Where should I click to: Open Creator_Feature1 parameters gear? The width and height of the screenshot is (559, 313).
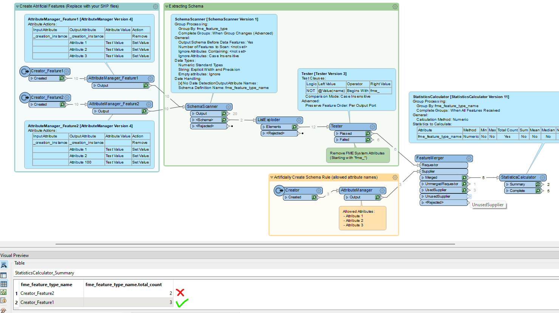coord(67,71)
